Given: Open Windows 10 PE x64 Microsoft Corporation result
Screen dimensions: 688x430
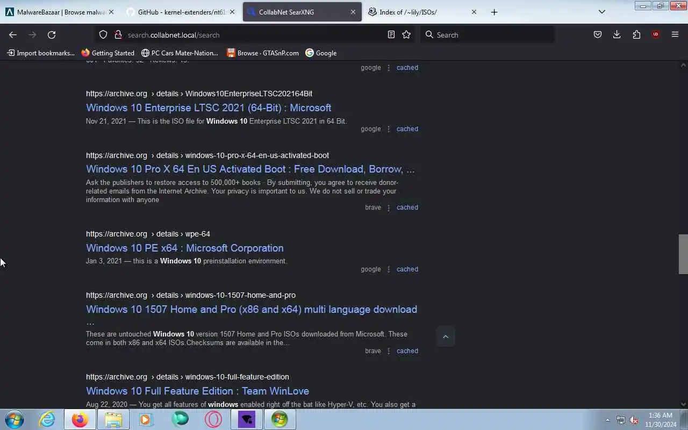Looking at the screenshot, I should pyautogui.click(x=184, y=248).
